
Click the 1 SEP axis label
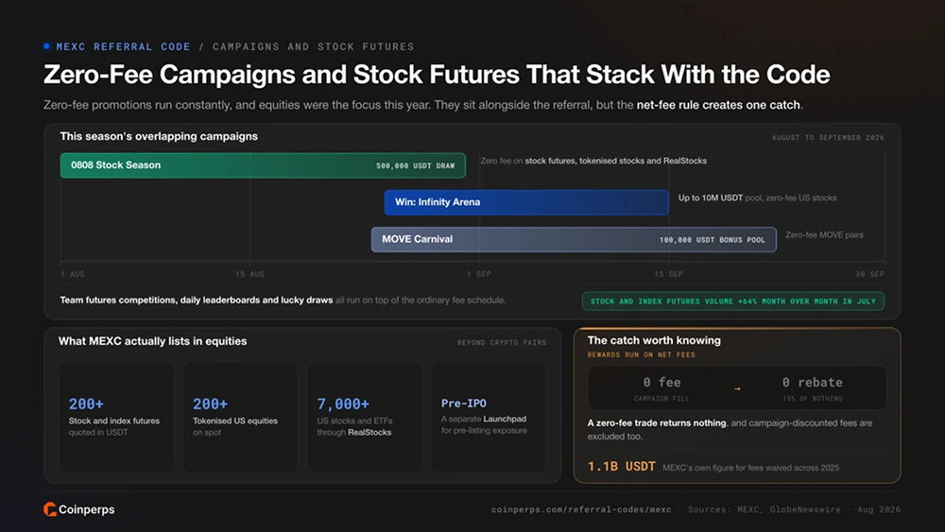point(478,274)
